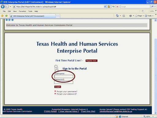Open the search provider options dropdown

point(155,7)
